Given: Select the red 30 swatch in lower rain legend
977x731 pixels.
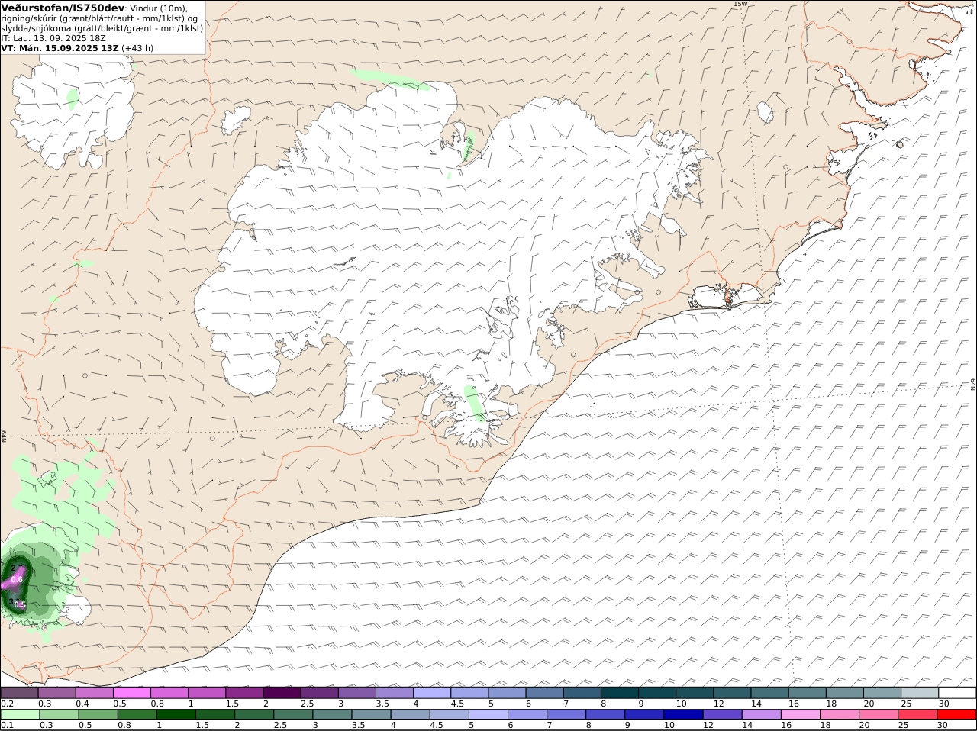Looking at the screenshot, I should coord(956,715).
